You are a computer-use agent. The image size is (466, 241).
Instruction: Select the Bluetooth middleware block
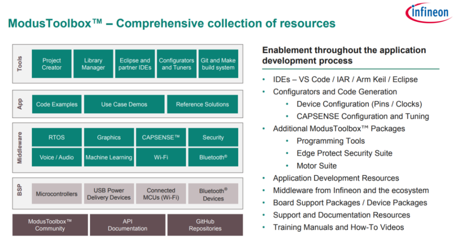coord(213,157)
